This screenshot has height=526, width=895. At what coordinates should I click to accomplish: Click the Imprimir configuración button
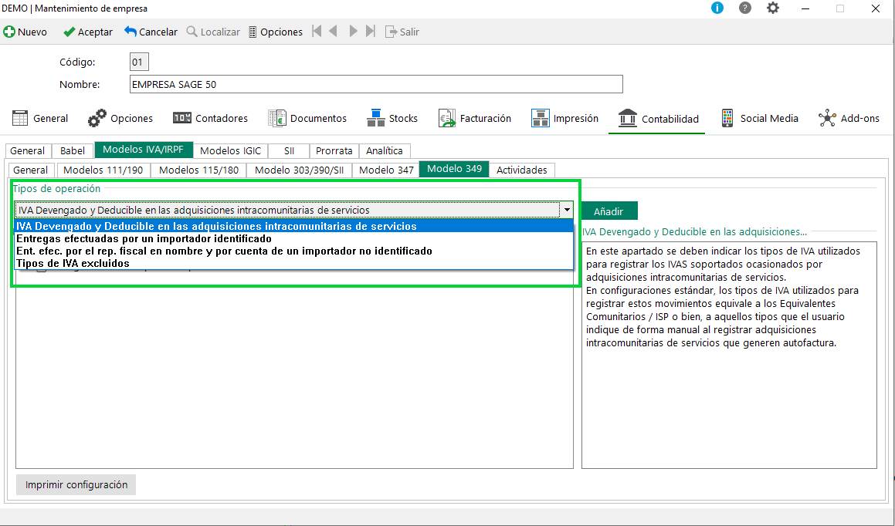76,484
